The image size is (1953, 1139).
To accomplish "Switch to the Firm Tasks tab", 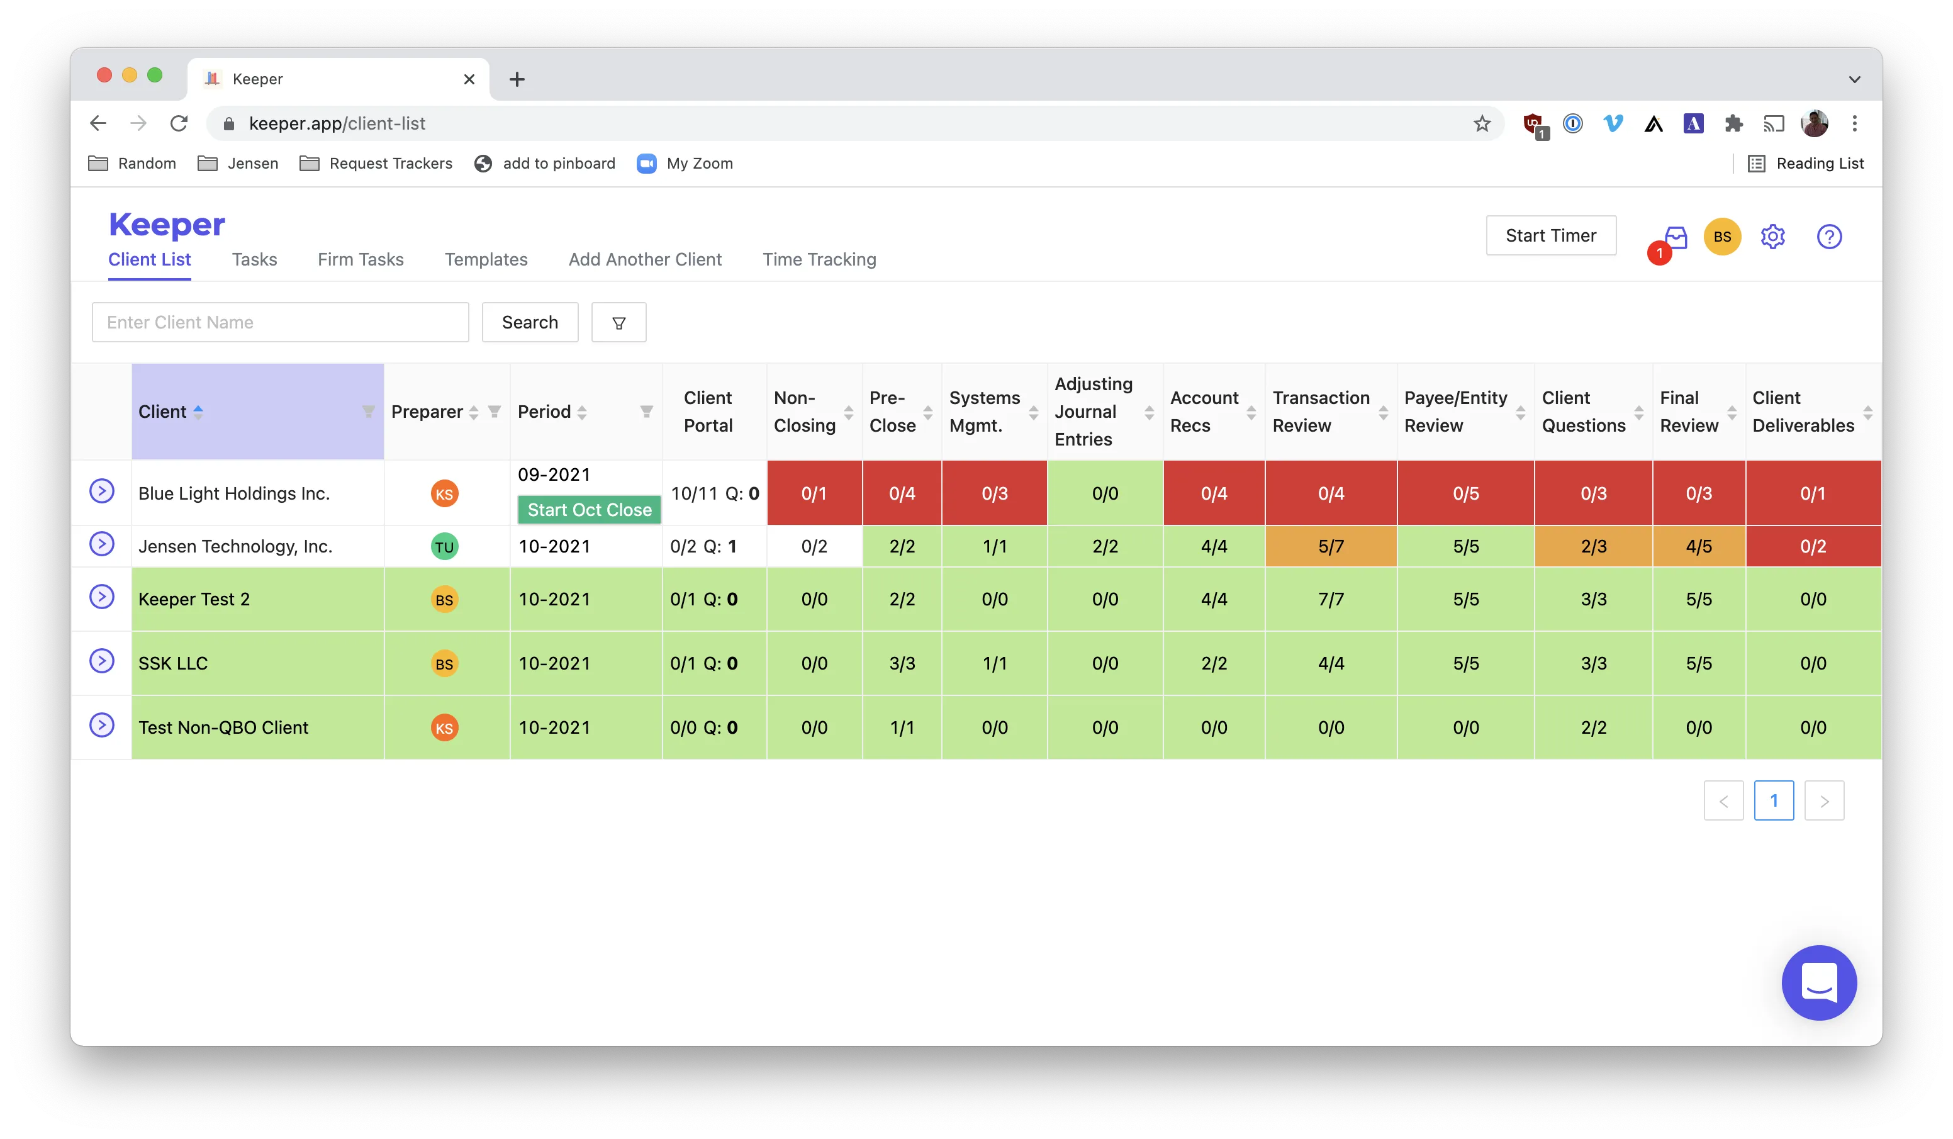I will [361, 260].
